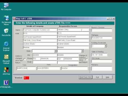Click the Date of Printing field
Viewport: 128px width, 96px height.
point(99,55)
